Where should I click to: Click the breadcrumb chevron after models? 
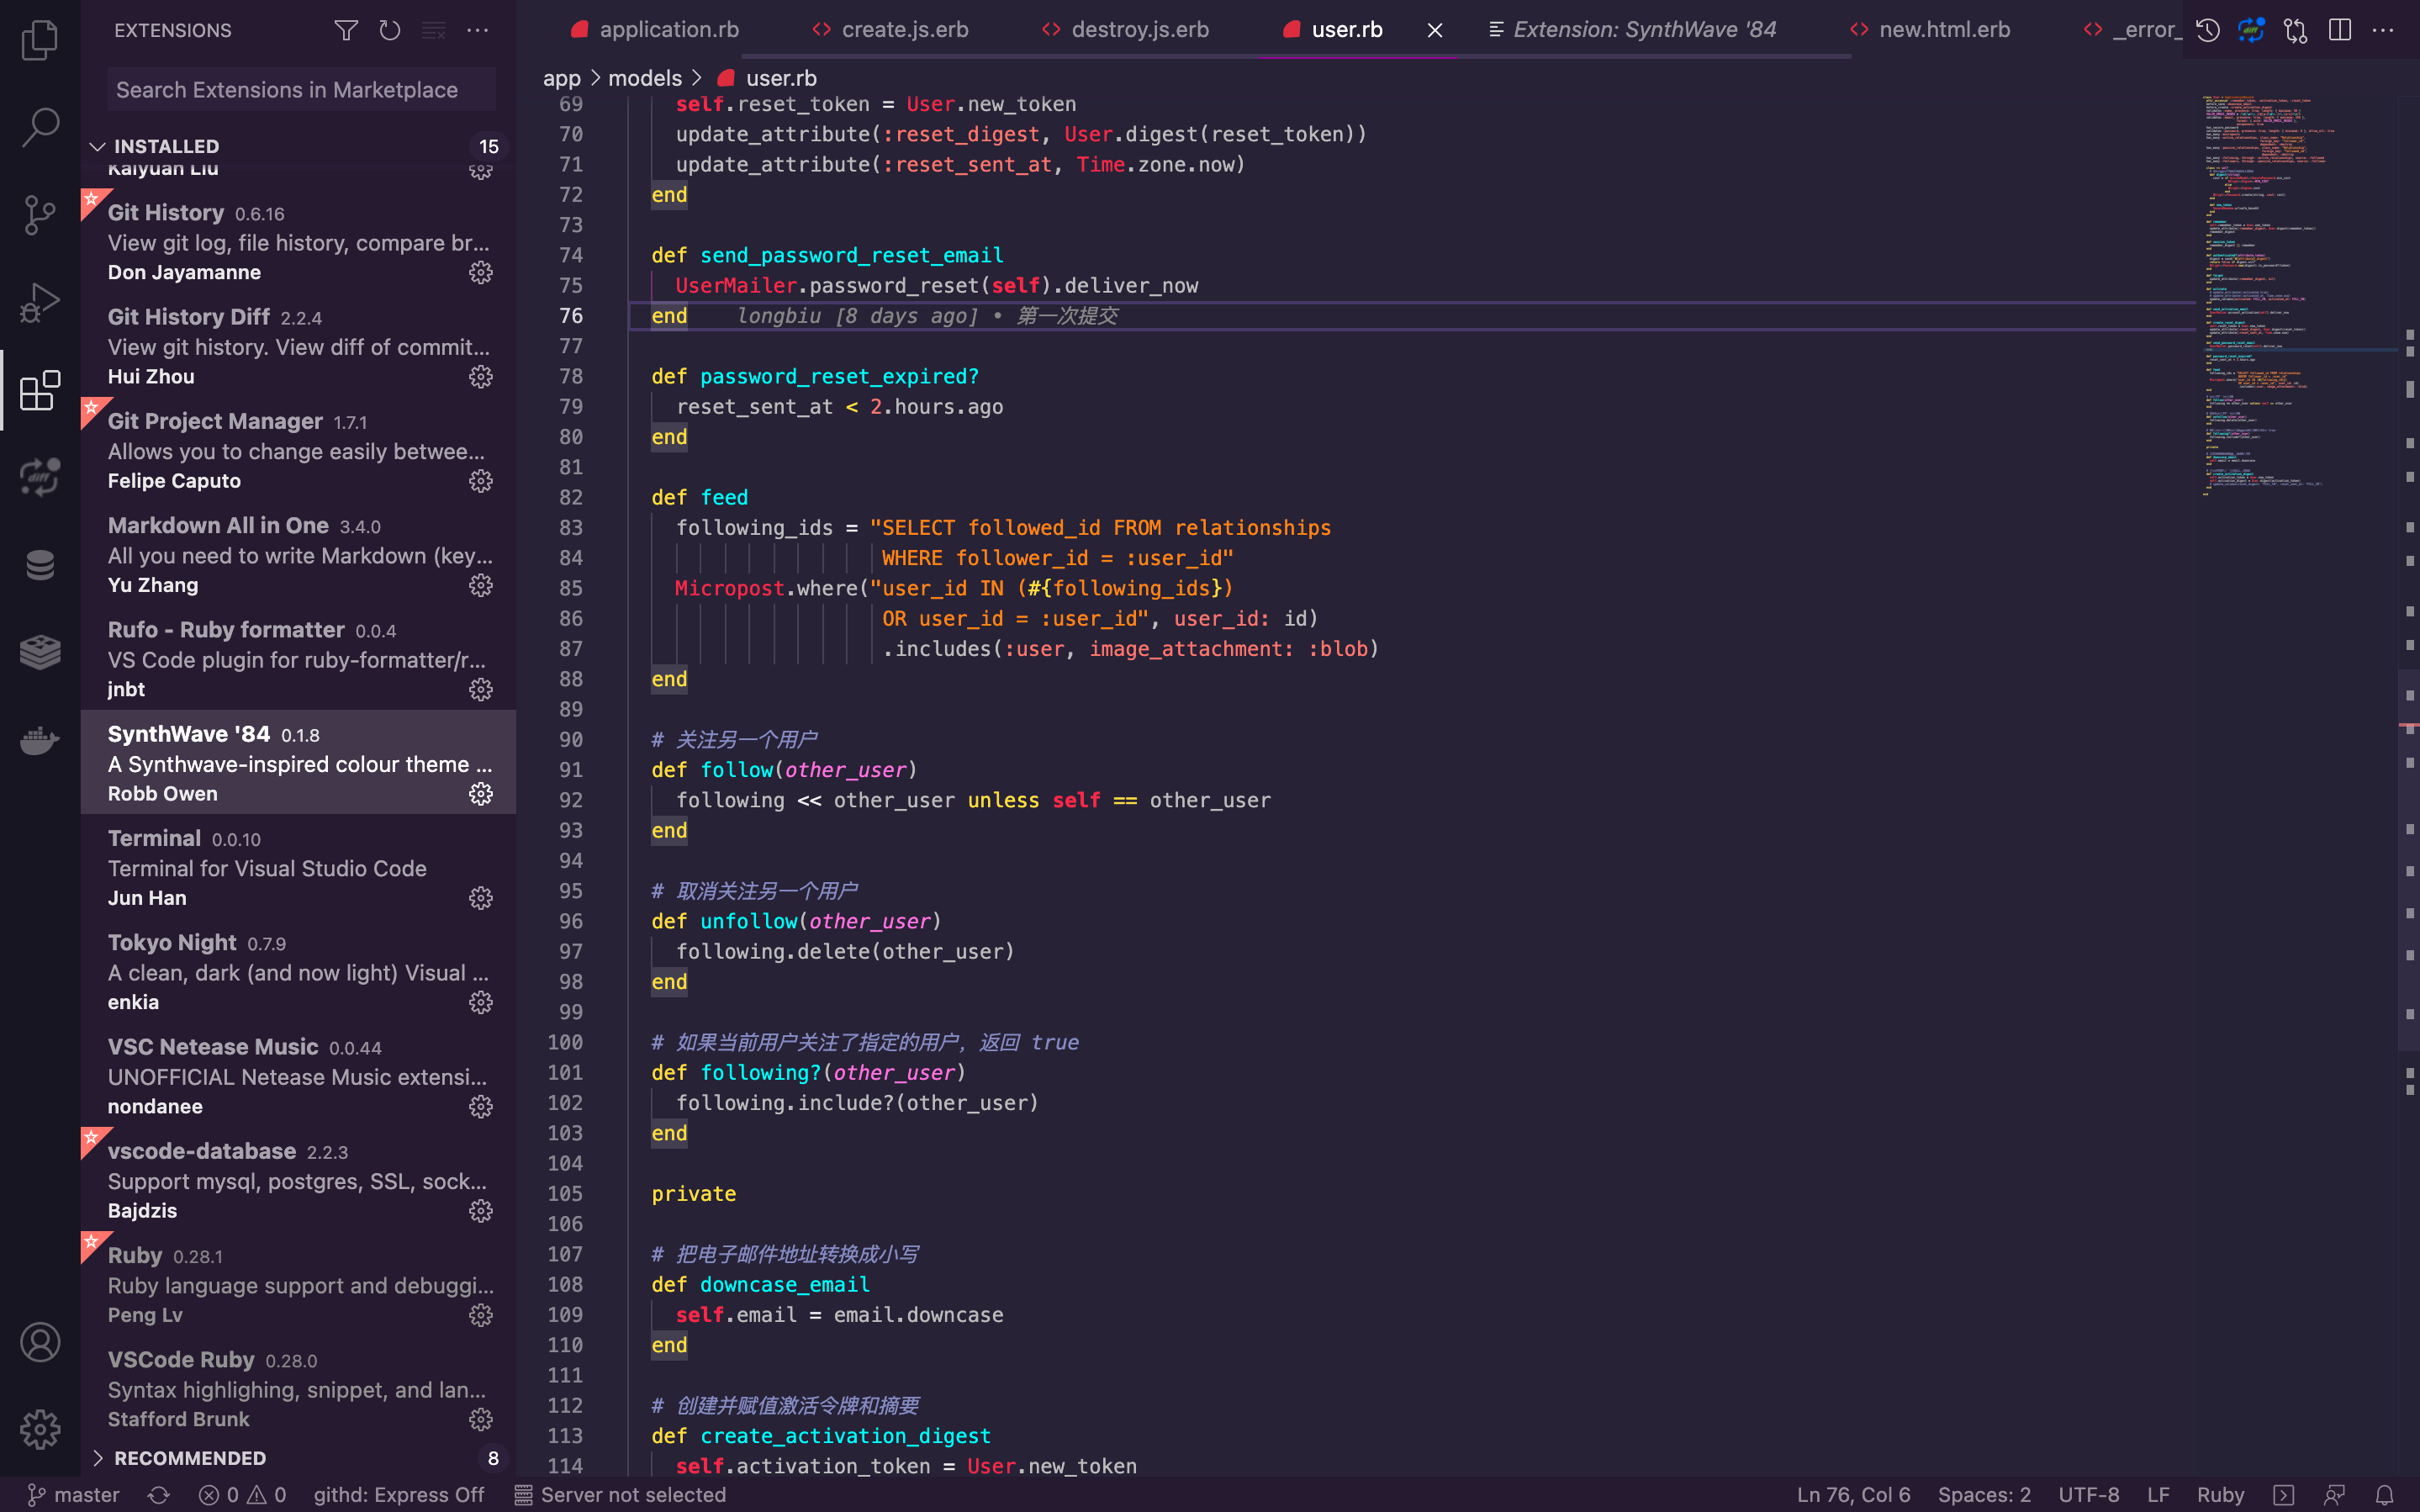click(x=697, y=78)
